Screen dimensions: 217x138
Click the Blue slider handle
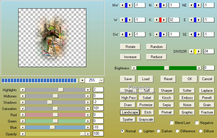point(52,127)
